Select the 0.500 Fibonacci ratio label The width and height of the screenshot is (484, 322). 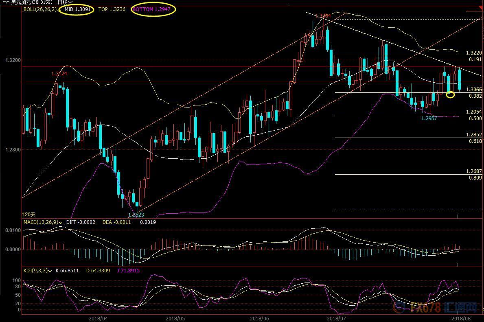click(x=475, y=118)
